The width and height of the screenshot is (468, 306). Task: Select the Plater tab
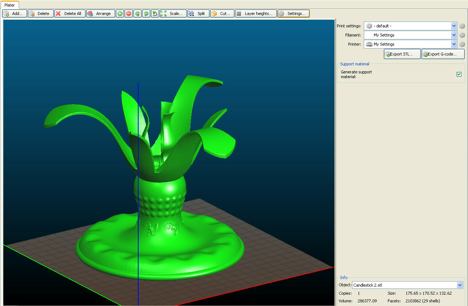tap(10, 5)
